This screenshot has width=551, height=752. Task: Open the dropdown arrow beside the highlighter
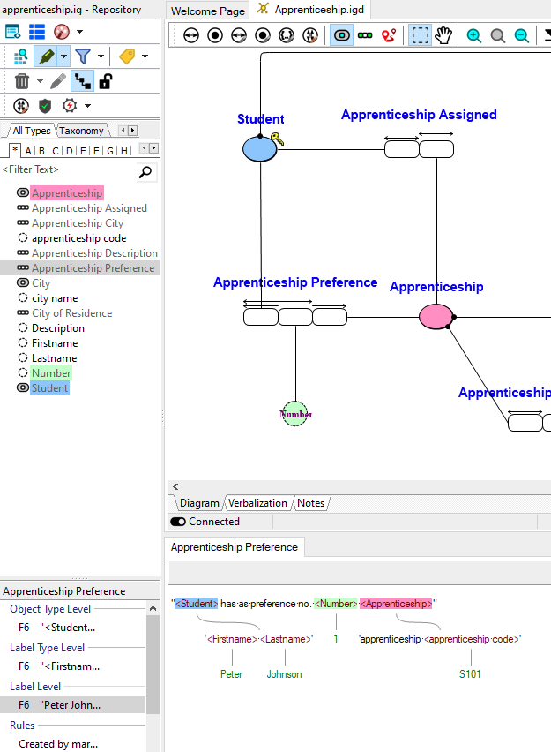coord(63,56)
